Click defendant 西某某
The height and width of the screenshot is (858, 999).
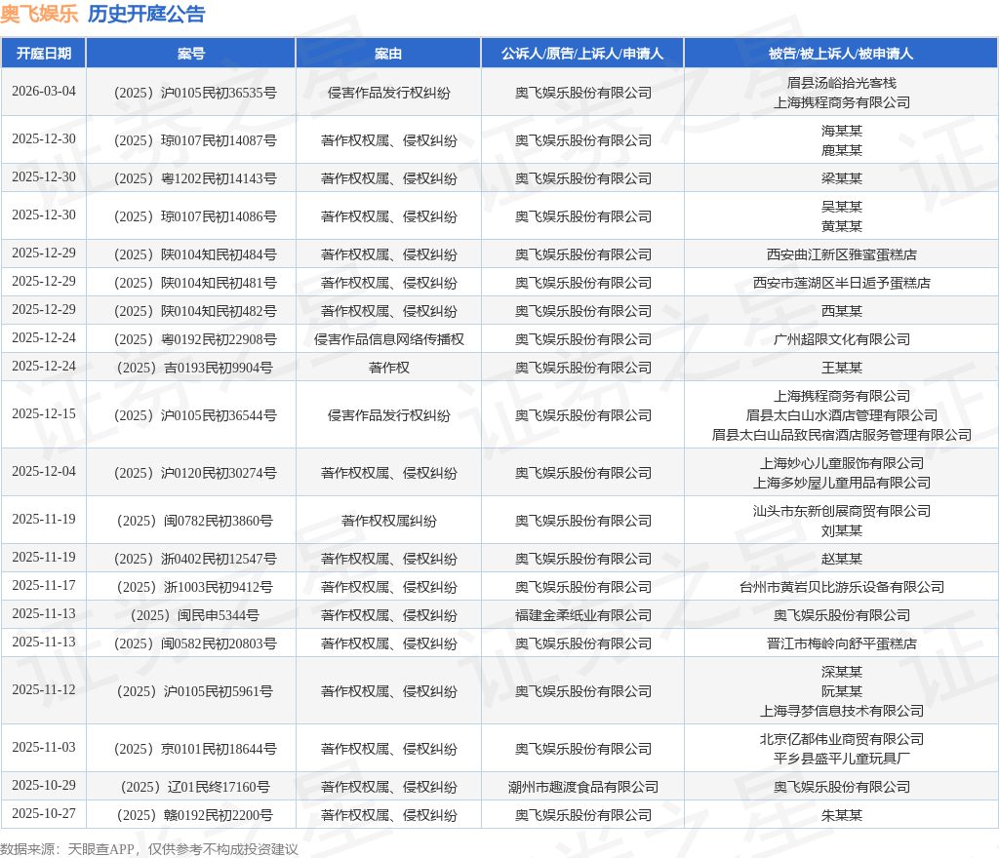click(x=841, y=311)
